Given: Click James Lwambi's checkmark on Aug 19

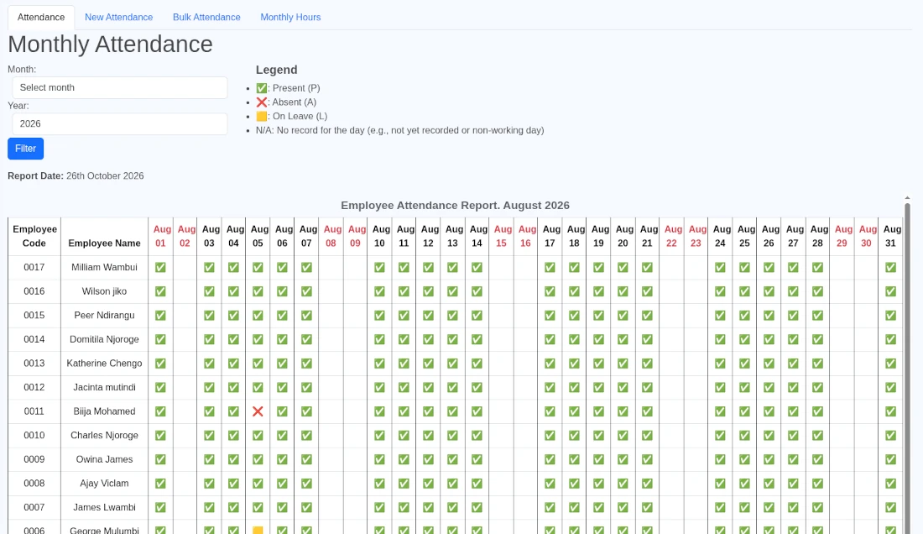Looking at the screenshot, I should (598, 507).
